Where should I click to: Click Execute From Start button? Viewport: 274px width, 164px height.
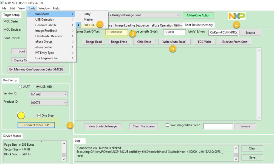[x=235, y=42]
